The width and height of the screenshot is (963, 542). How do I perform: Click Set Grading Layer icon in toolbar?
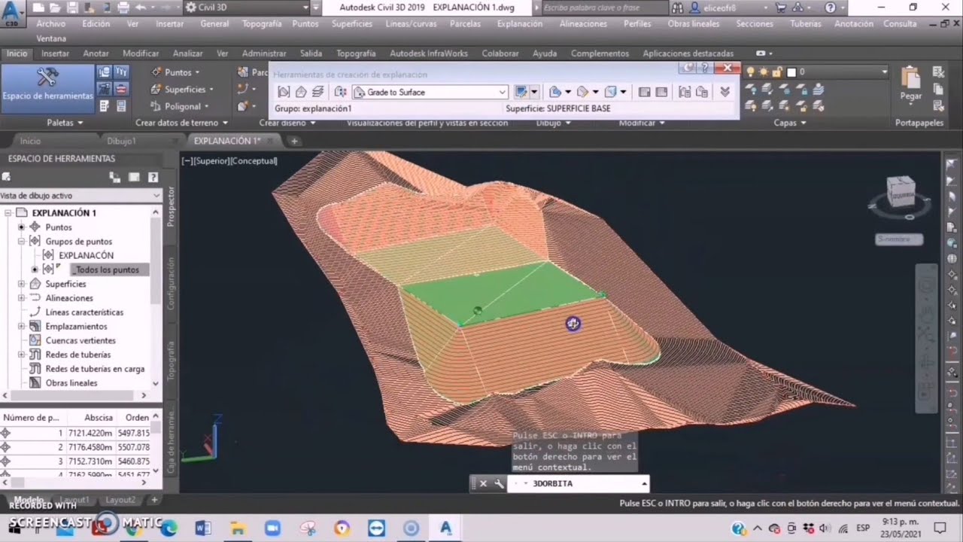(317, 92)
